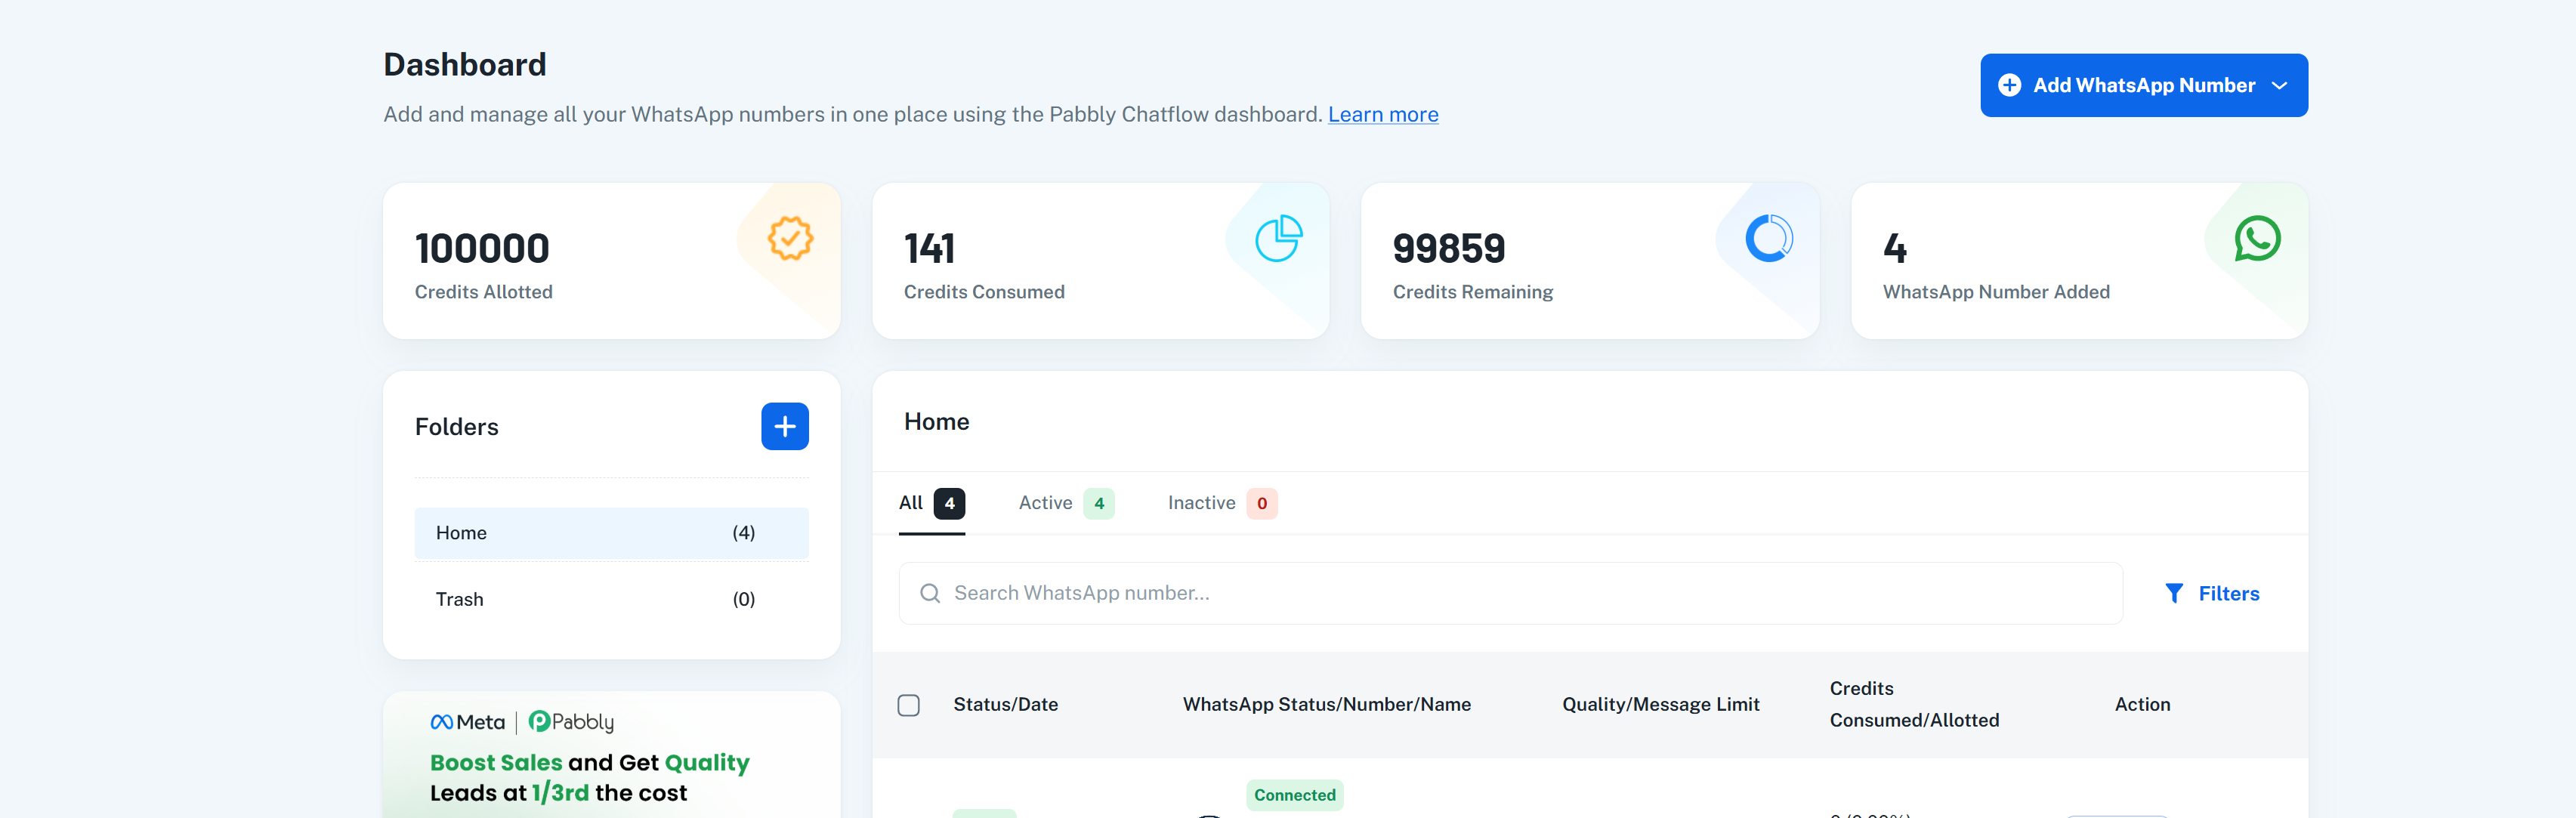The width and height of the screenshot is (2576, 818).
Task: Open the Add WhatsApp Number dropdown
Action: click(x=2144, y=85)
